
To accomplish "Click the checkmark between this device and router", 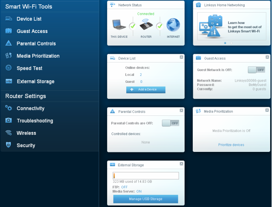I will tap(133, 26).
